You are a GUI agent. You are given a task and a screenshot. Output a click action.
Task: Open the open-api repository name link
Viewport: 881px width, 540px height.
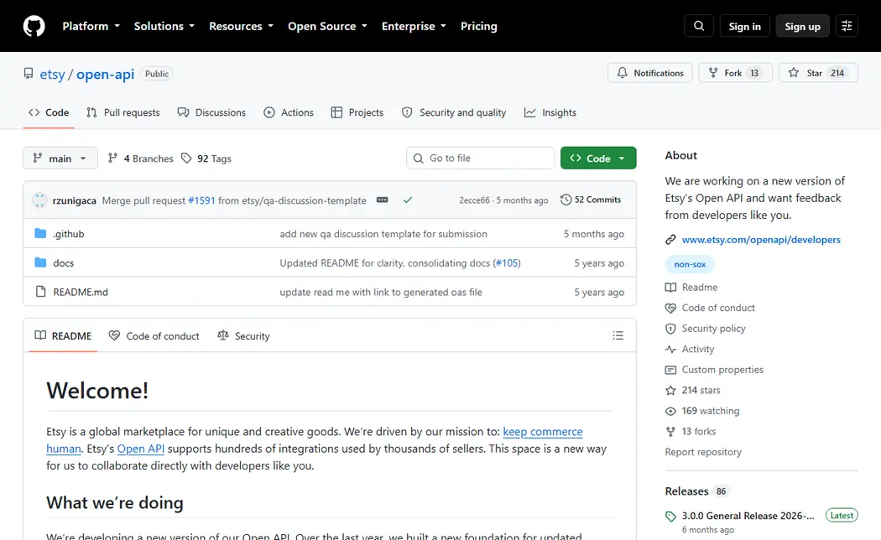pos(105,74)
